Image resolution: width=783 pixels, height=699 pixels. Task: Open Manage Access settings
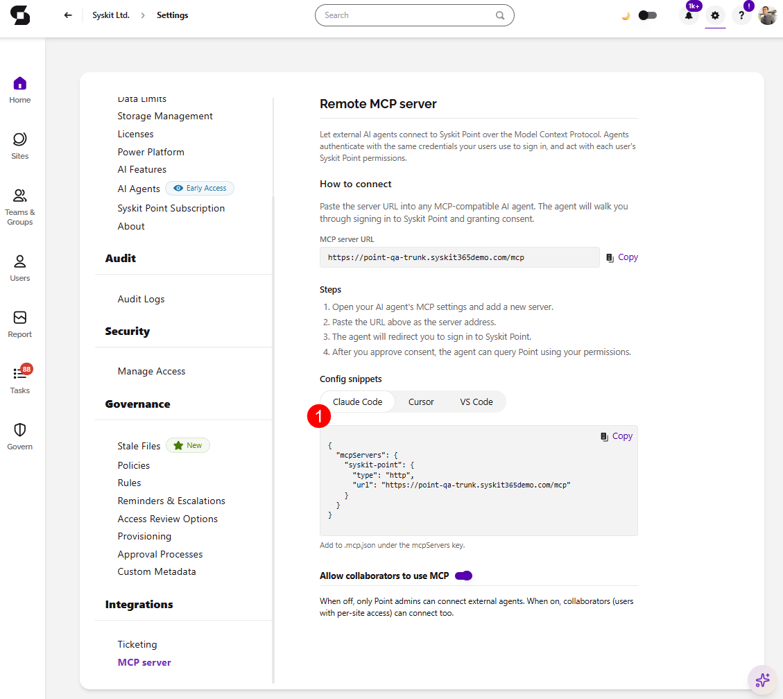click(x=152, y=371)
